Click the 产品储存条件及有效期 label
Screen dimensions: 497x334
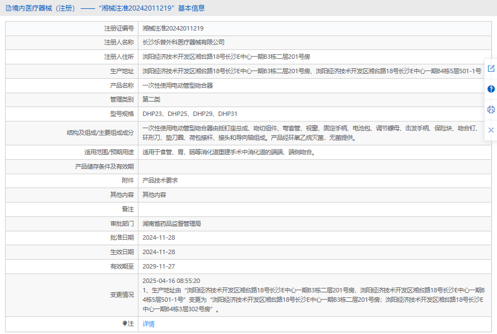pos(105,166)
